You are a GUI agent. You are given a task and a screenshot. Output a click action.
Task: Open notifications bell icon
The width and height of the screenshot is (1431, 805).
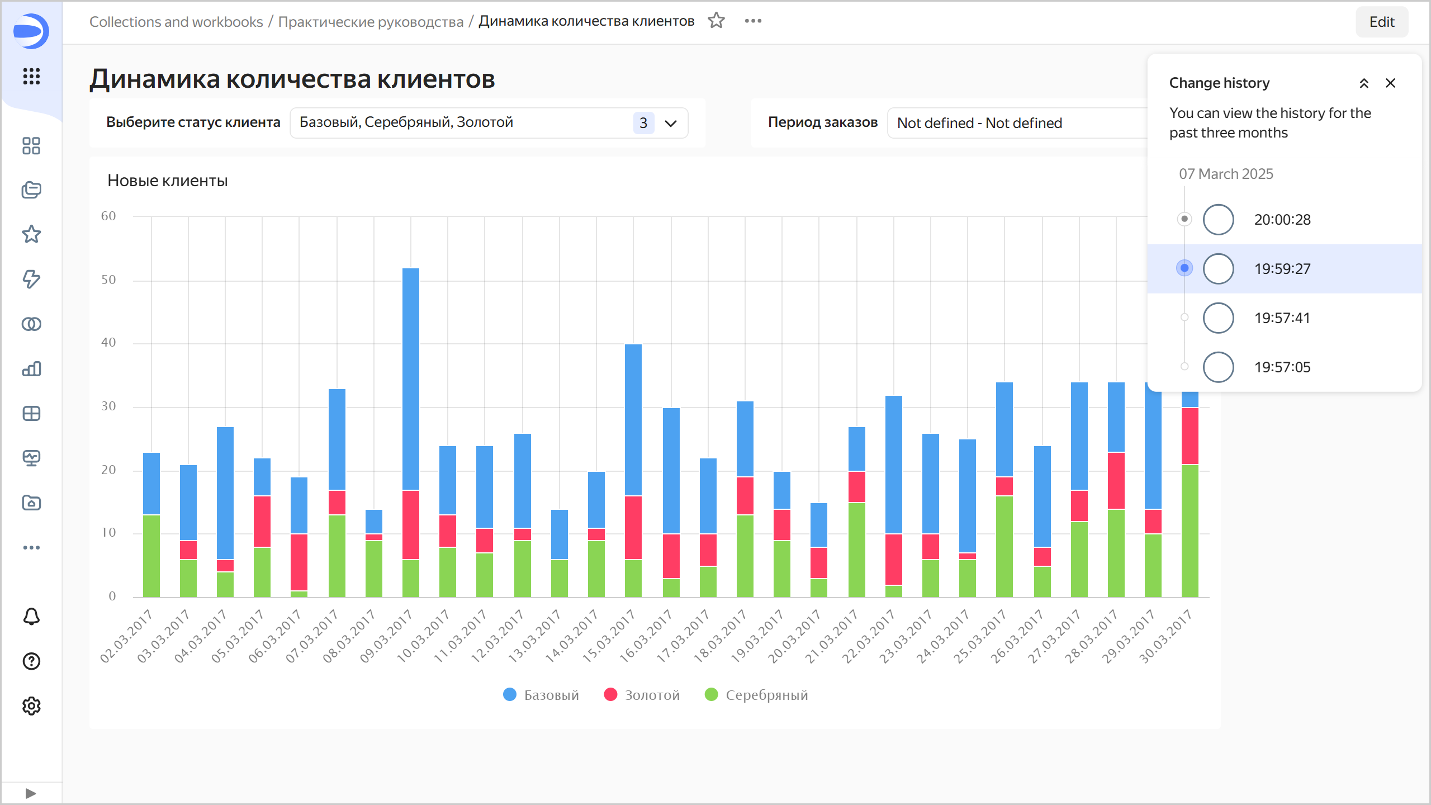click(x=31, y=617)
